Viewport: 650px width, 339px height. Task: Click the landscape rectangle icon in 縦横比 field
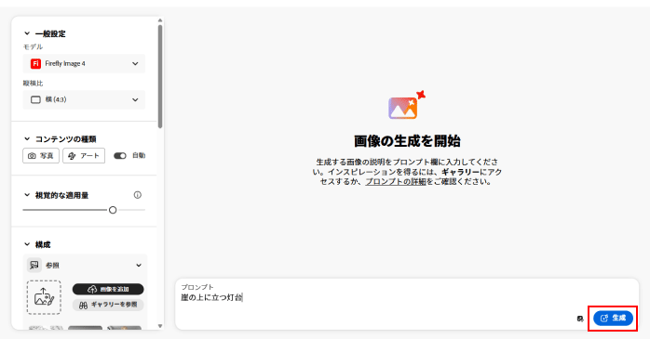click(x=35, y=99)
